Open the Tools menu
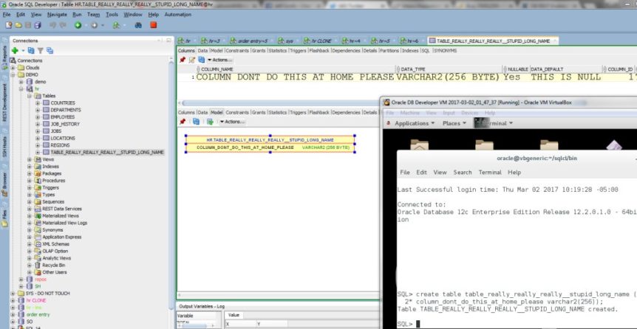Screen dimensions: 637x329 pos(112,14)
